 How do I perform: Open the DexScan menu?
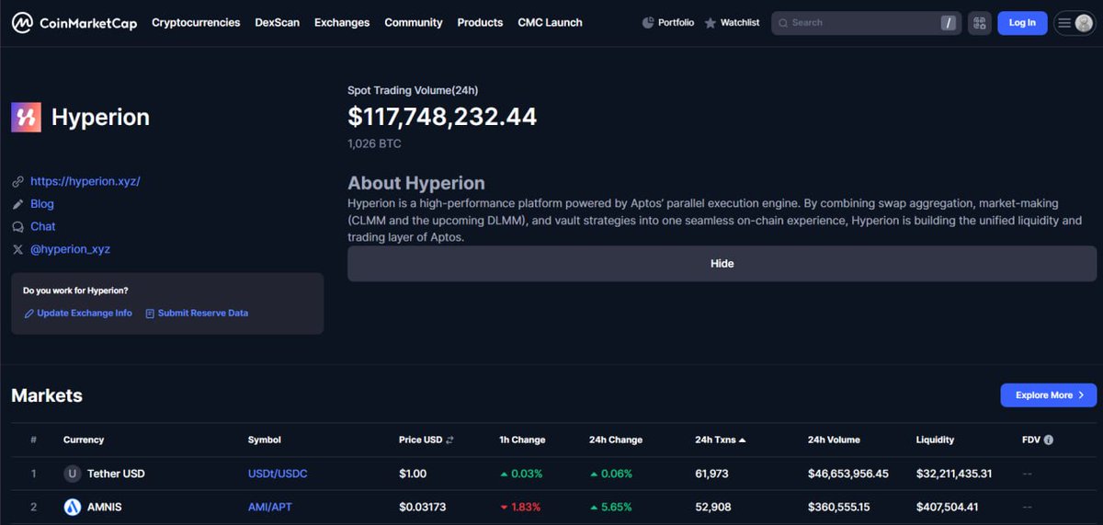point(278,23)
